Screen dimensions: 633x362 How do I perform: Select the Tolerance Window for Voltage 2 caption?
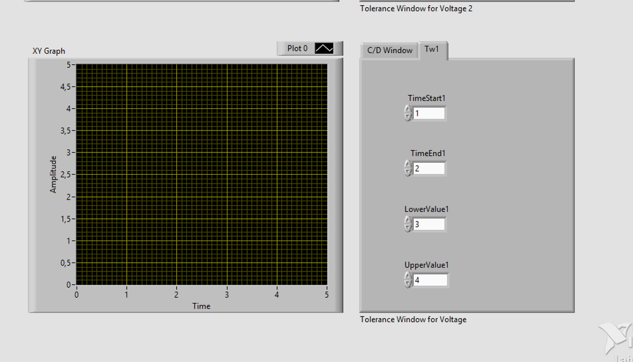416,8
